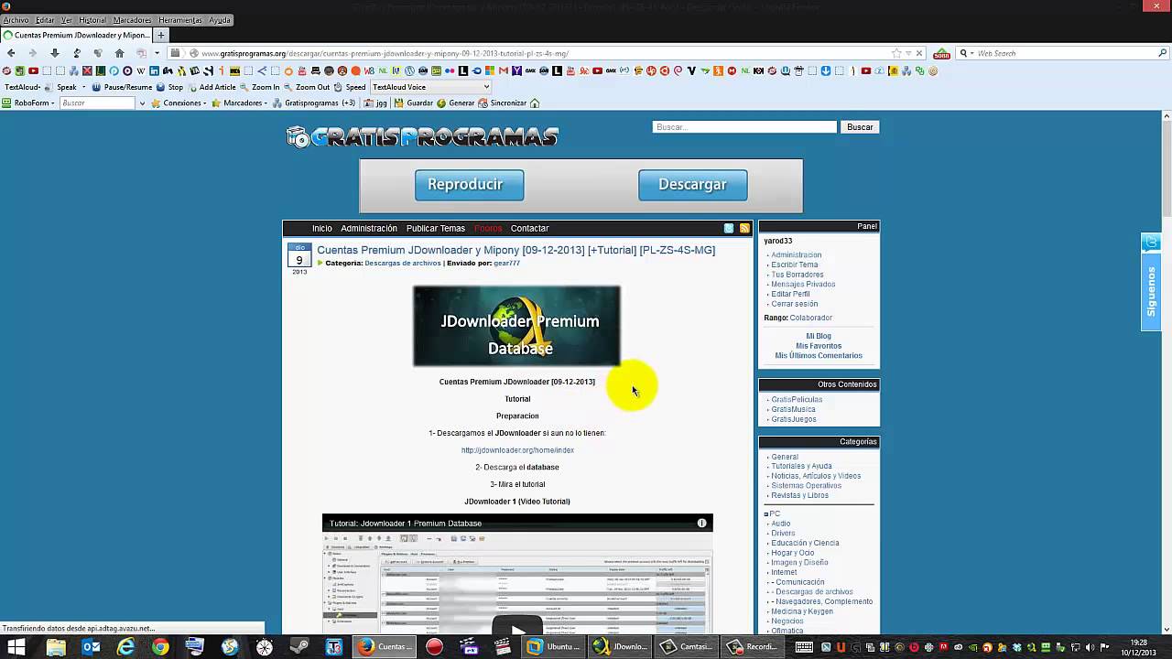Click the site Buscar search input

(x=744, y=127)
